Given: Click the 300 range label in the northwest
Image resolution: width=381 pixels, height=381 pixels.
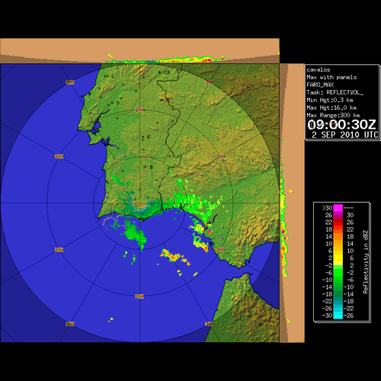Looking at the screenshot, I should [x=70, y=82].
